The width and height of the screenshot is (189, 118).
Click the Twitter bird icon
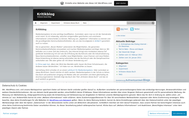(132, 29)
